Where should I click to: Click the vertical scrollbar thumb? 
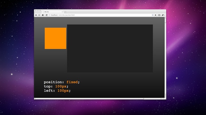[165, 21]
